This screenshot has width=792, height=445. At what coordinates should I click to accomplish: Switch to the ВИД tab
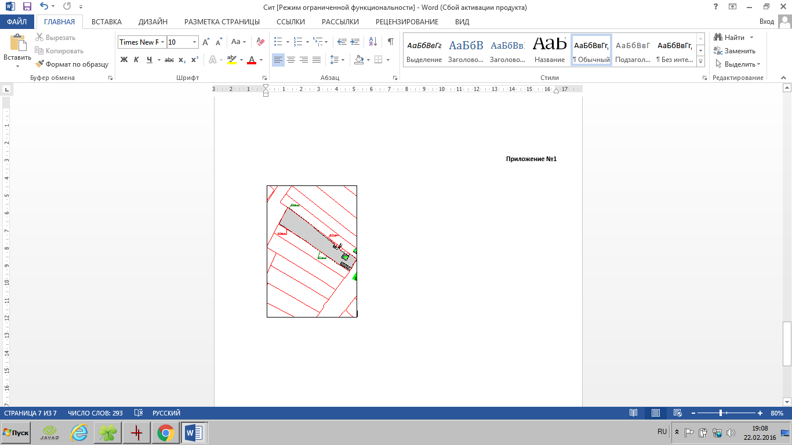coord(462,21)
